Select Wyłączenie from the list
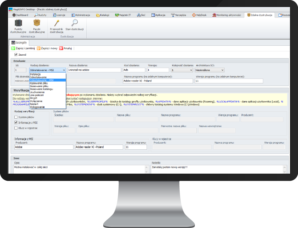Screen dimensions: 298x228 tap(47, 101)
